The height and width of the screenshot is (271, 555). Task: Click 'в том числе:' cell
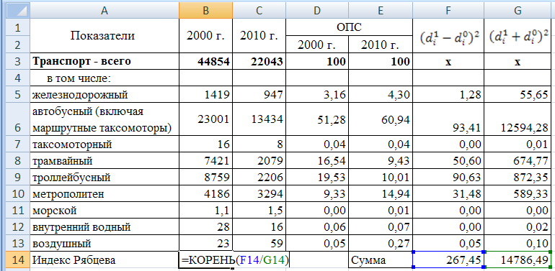pyautogui.click(x=104, y=78)
